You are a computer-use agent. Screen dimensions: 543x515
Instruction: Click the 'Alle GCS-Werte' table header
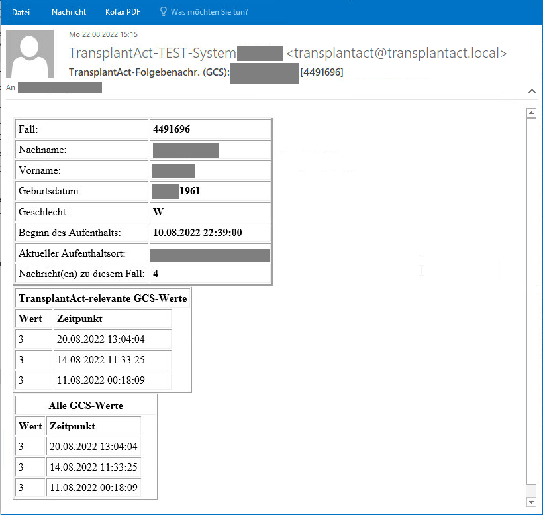coord(85,406)
